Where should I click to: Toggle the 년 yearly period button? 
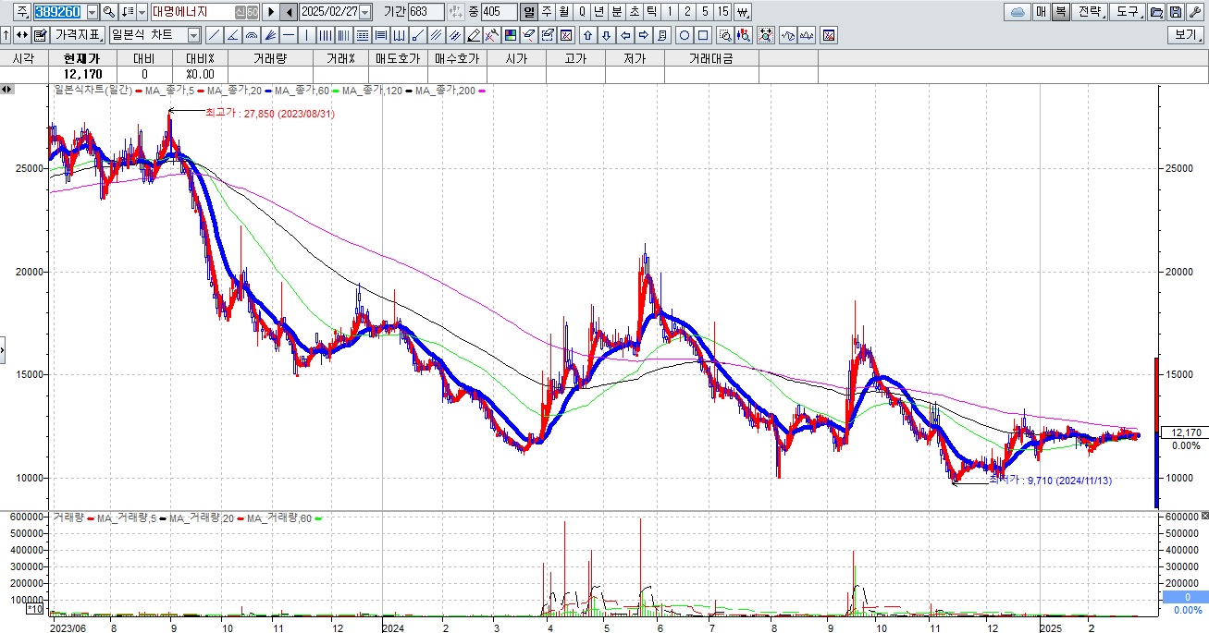598,12
